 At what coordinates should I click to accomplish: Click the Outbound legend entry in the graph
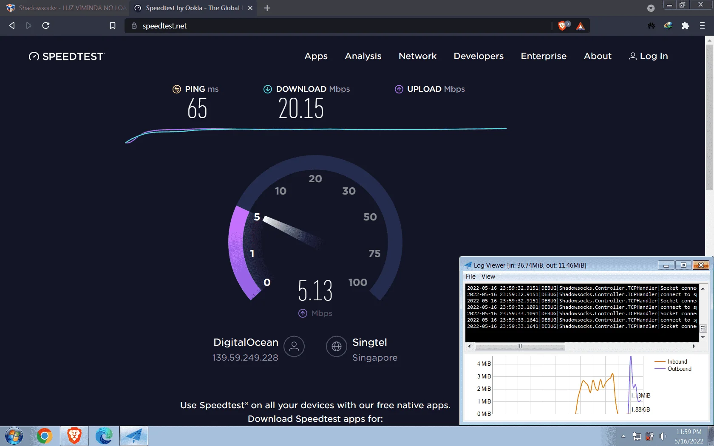pyautogui.click(x=673, y=369)
